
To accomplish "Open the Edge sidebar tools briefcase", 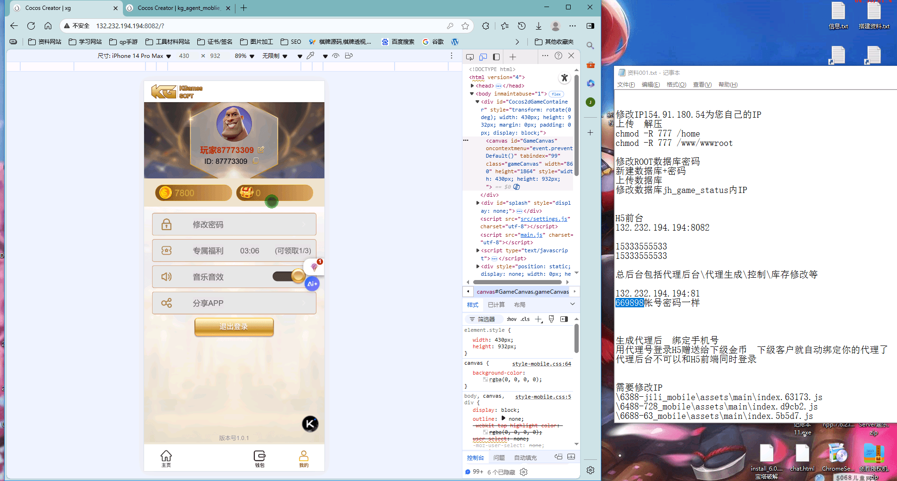I will 590,65.
